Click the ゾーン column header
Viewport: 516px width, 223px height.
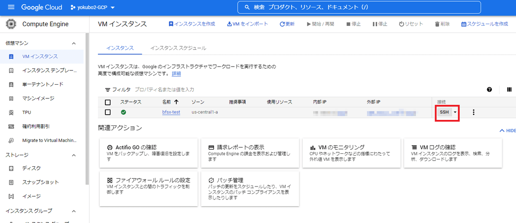(198, 102)
